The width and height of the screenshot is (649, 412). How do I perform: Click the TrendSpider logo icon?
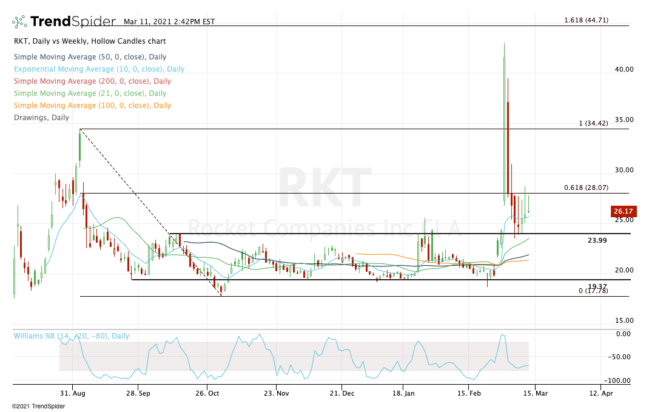19,21
